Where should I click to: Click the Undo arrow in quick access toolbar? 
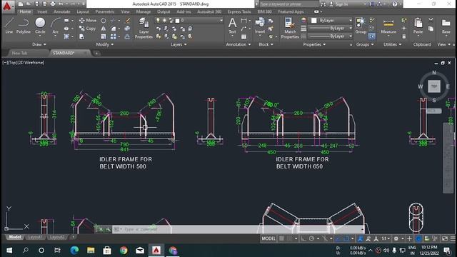(x=61, y=4)
